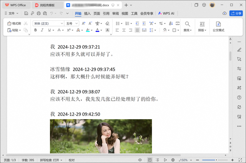Toggle italic formatting
Screen dimensions: 246x163
point(43,30)
